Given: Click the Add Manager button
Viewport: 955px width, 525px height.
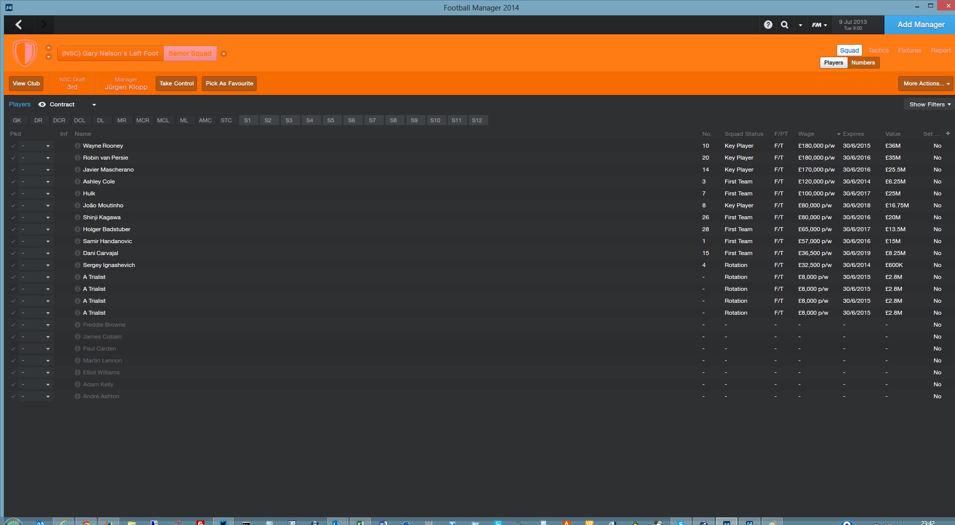Looking at the screenshot, I should 921,24.
